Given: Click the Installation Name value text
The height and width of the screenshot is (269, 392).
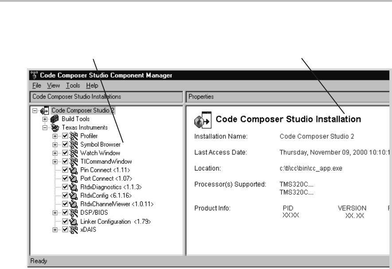Looking at the screenshot, I should click(317, 136).
